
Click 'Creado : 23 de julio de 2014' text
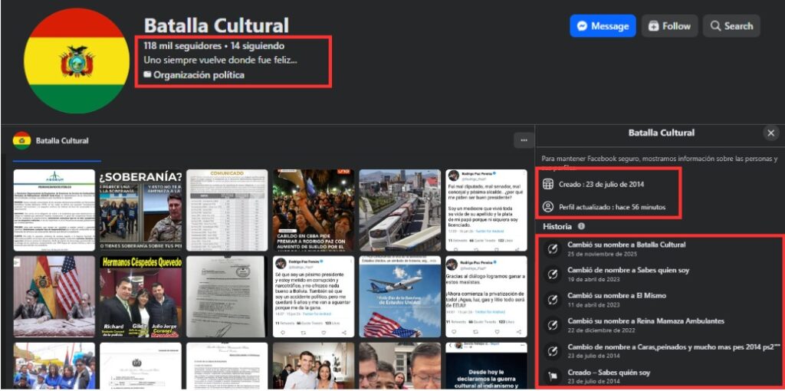[601, 184]
